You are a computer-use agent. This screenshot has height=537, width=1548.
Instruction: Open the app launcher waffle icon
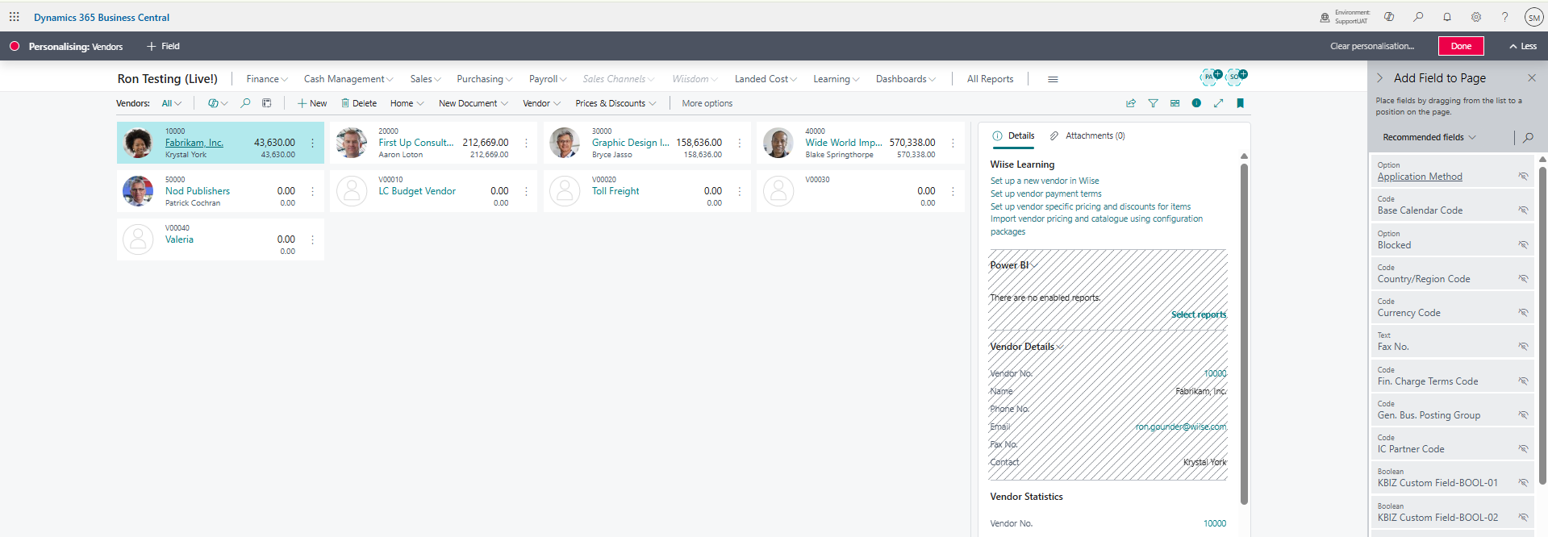tap(15, 17)
